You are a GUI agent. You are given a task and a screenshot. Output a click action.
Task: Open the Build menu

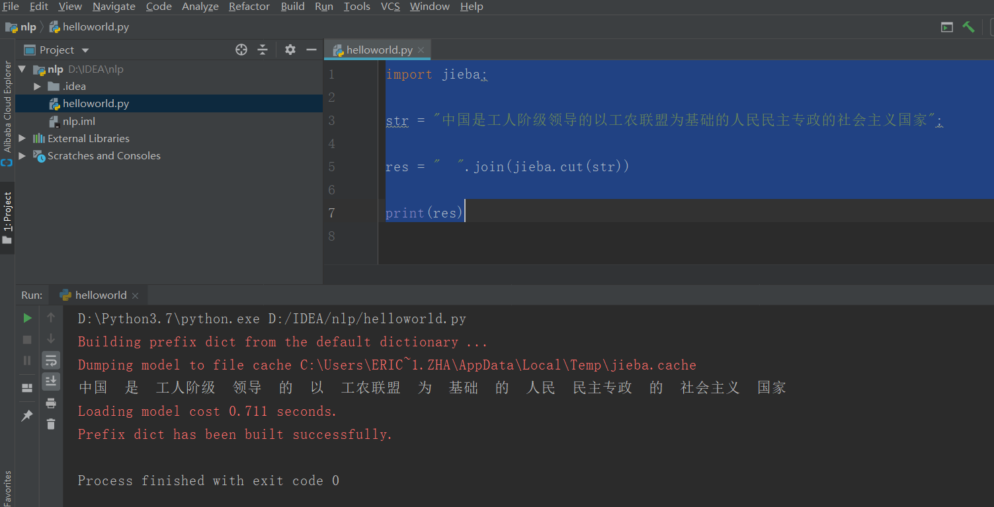coord(293,7)
